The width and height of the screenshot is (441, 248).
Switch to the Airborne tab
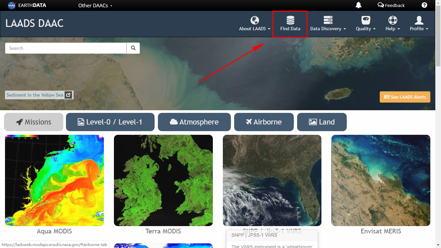[x=264, y=122]
